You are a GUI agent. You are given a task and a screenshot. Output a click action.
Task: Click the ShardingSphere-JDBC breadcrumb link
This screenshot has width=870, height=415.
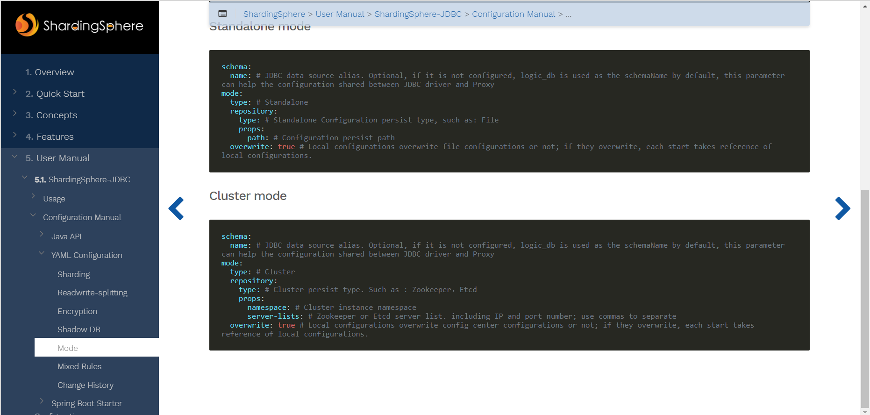[x=418, y=14]
